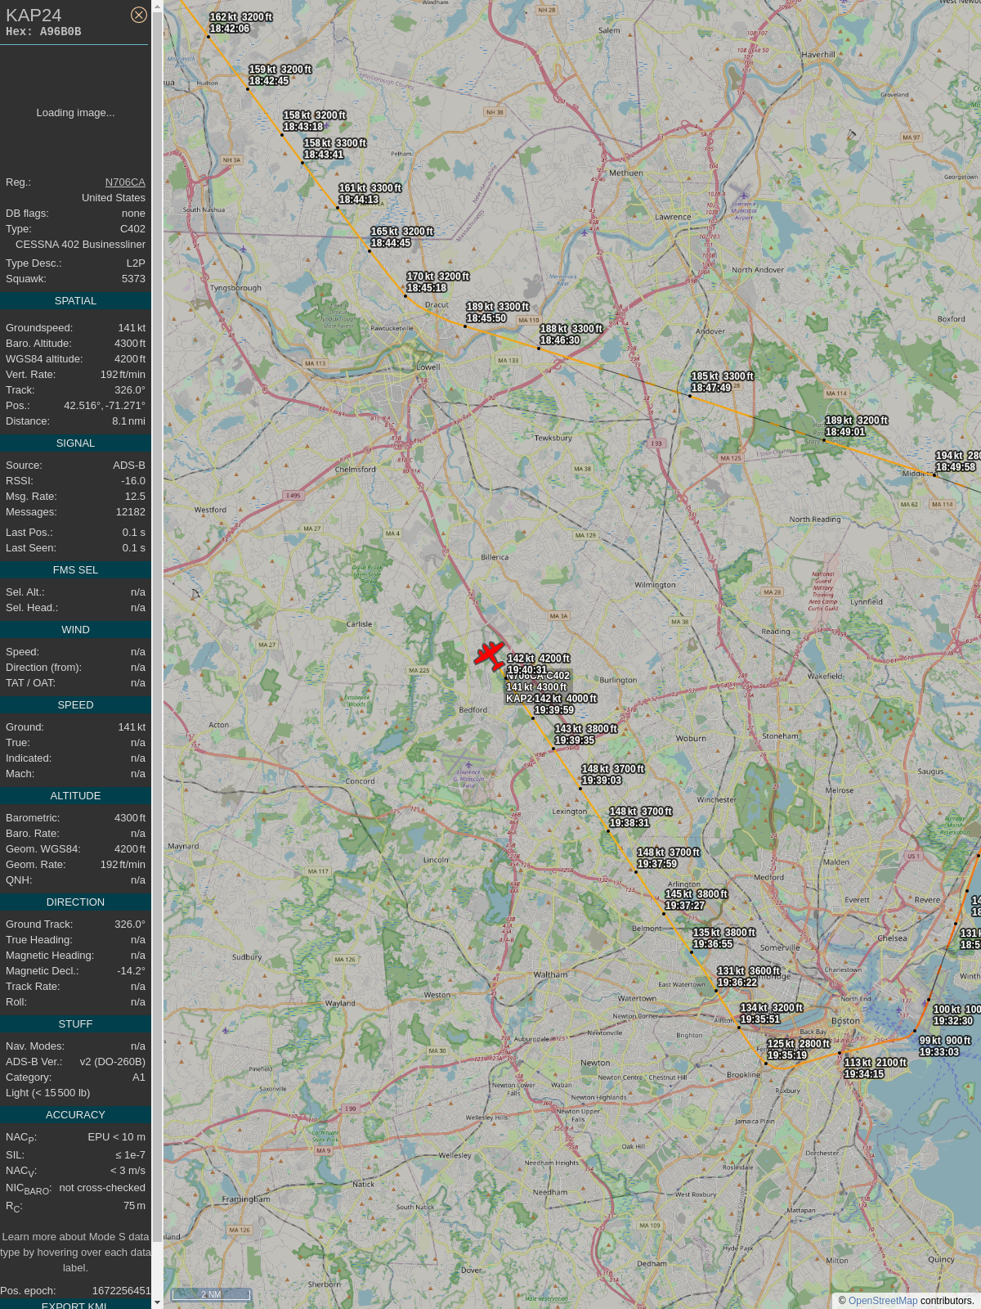
Task: Click the sidebar vertical scrollbar track
Action: [157, 654]
